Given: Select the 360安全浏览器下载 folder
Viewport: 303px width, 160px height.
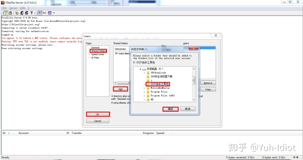Looking at the screenshot, I should [161, 76].
